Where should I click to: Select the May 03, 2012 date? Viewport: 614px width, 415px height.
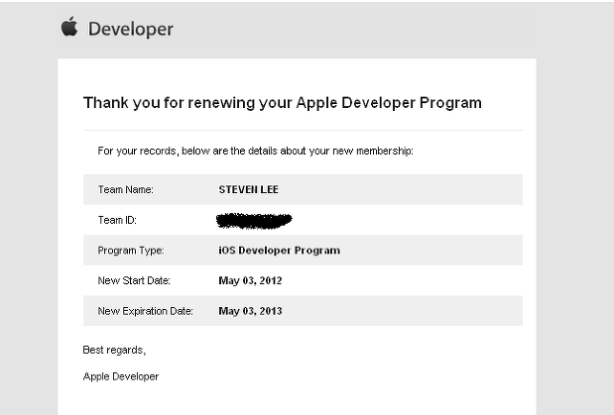250,281
